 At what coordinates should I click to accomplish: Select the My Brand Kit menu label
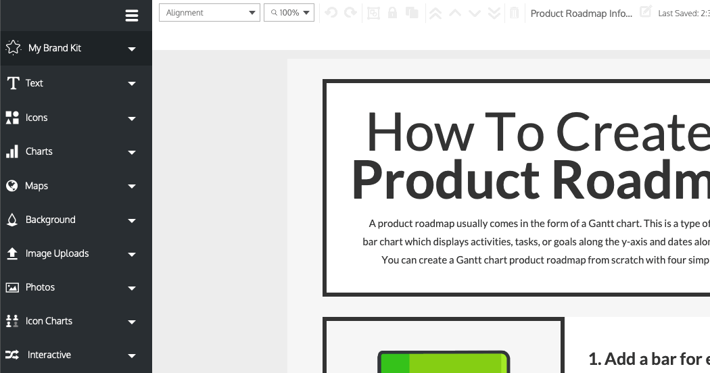pyautogui.click(x=55, y=48)
